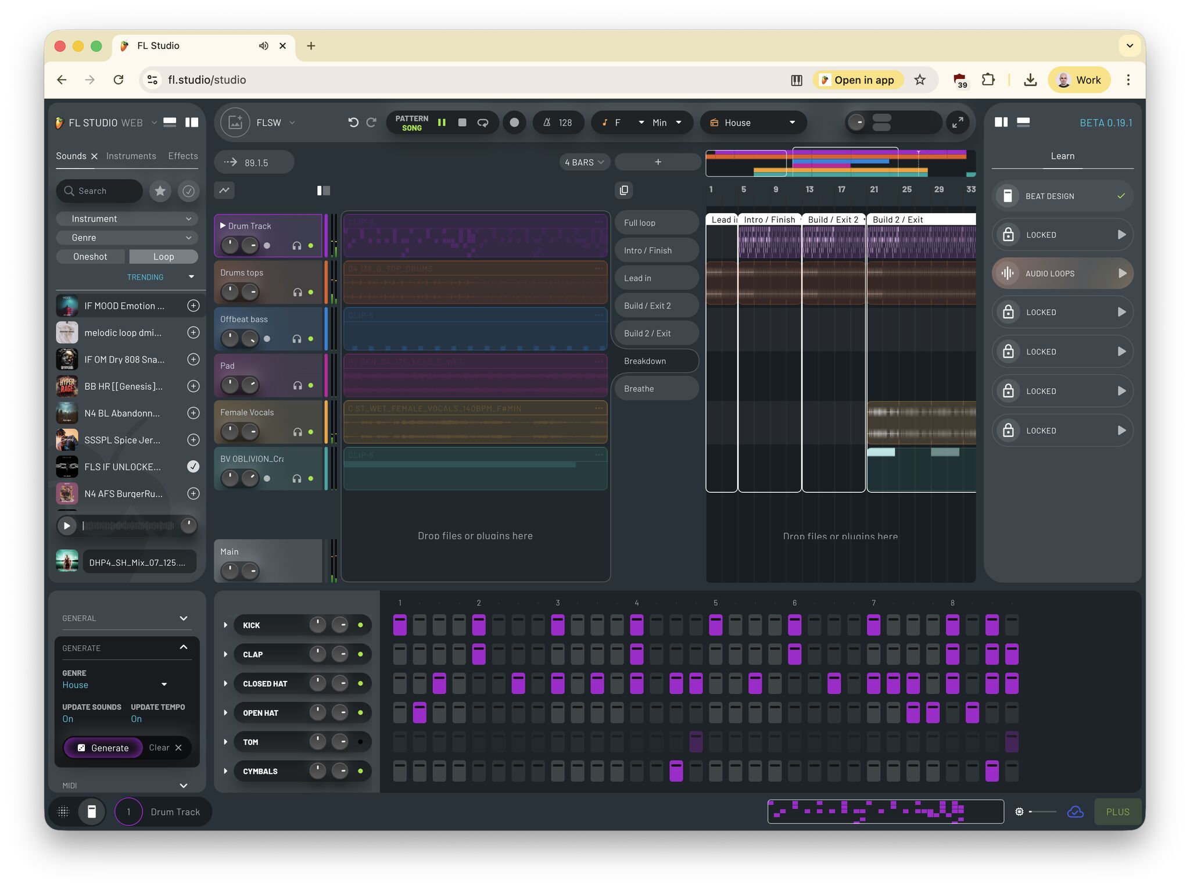Adjust the slider beside the gear icon

[1043, 811]
